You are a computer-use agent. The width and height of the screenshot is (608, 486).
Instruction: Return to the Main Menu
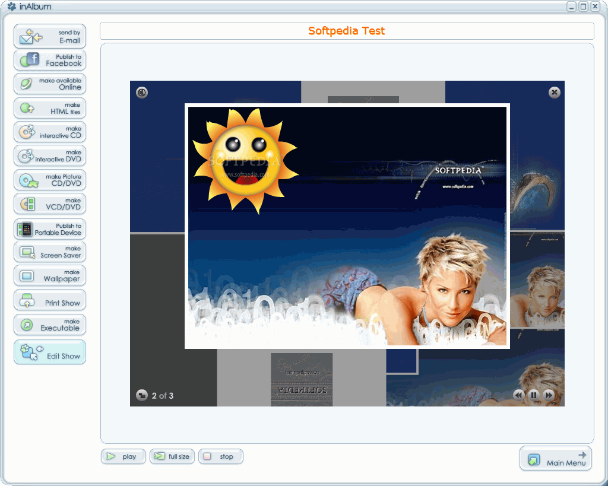point(556,459)
